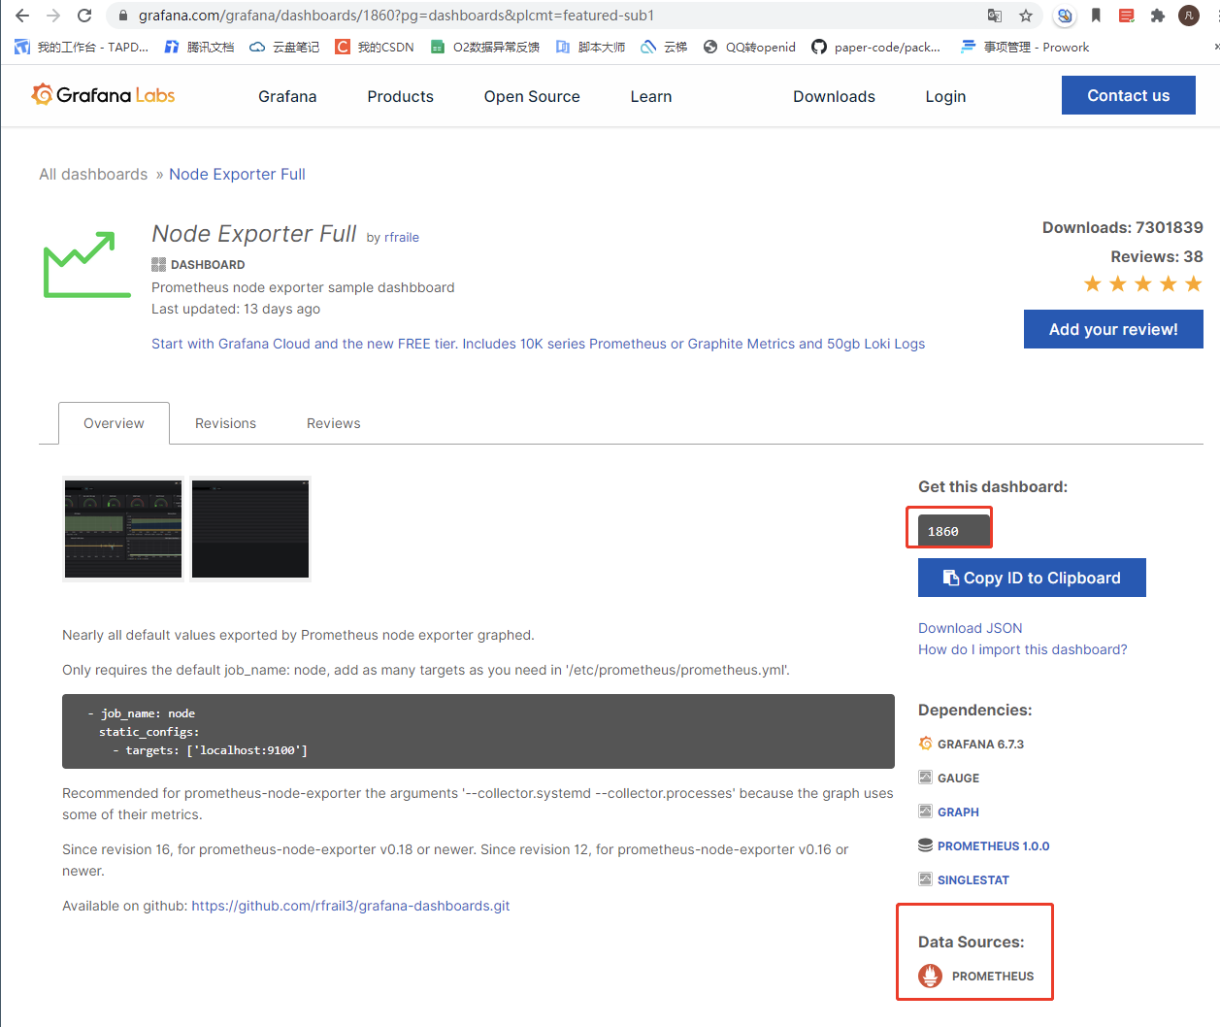The height and width of the screenshot is (1027, 1220).
Task: Click the Contact us button
Action: pyautogui.click(x=1129, y=95)
